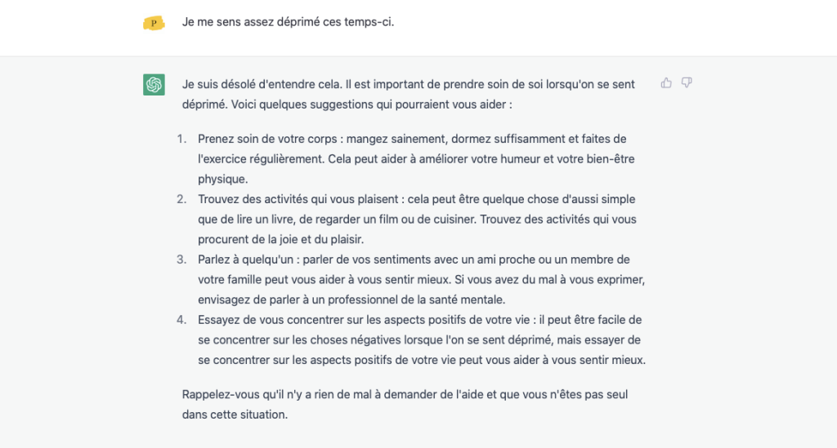
Task: Click "Essayez de vous concentrer" suggestion text
Action: [x=422, y=339]
